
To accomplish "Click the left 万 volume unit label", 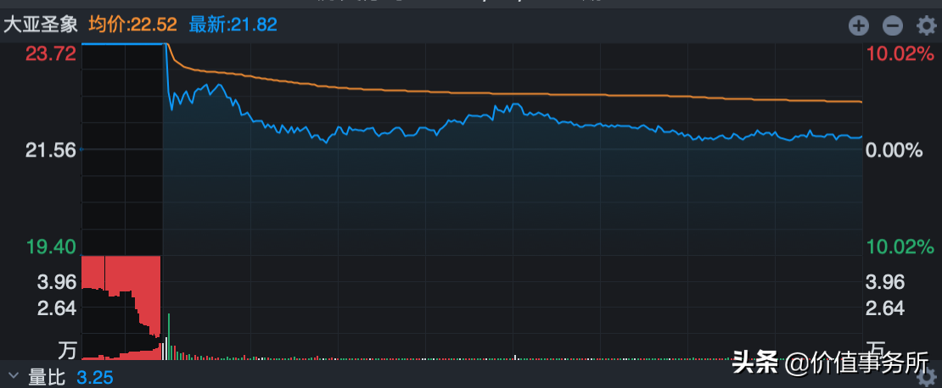I will [x=68, y=350].
